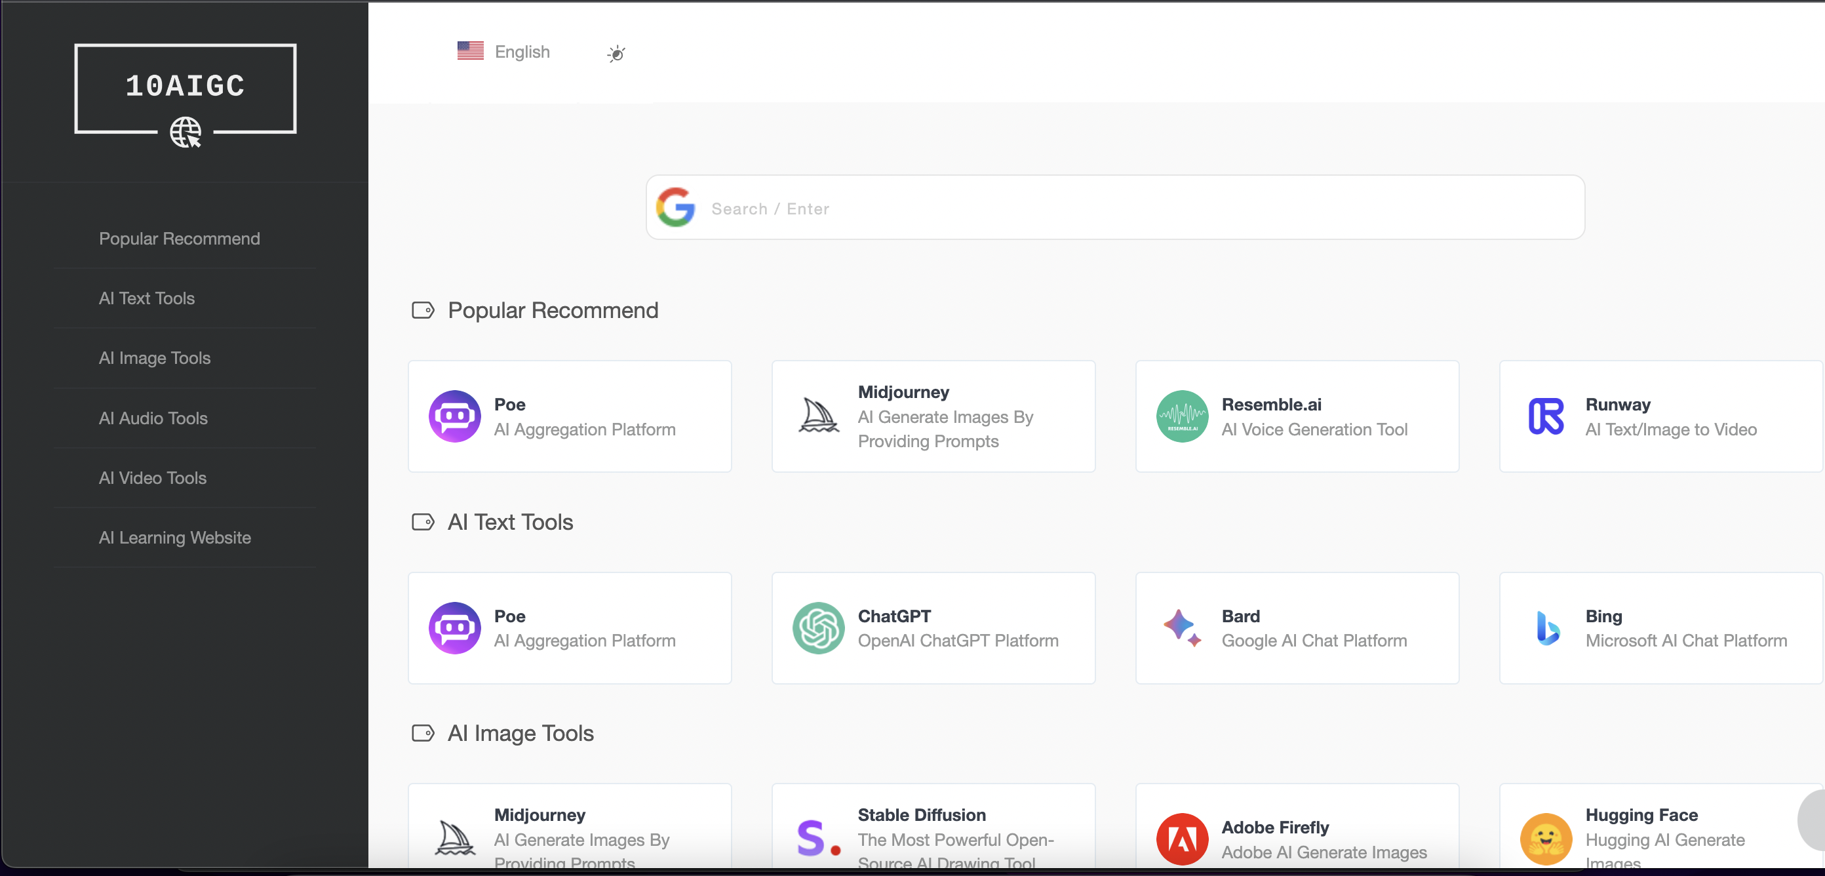The height and width of the screenshot is (876, 1825).
Task: Click the tag icon beside Popular Recommend heading
Action: (423, 310)
